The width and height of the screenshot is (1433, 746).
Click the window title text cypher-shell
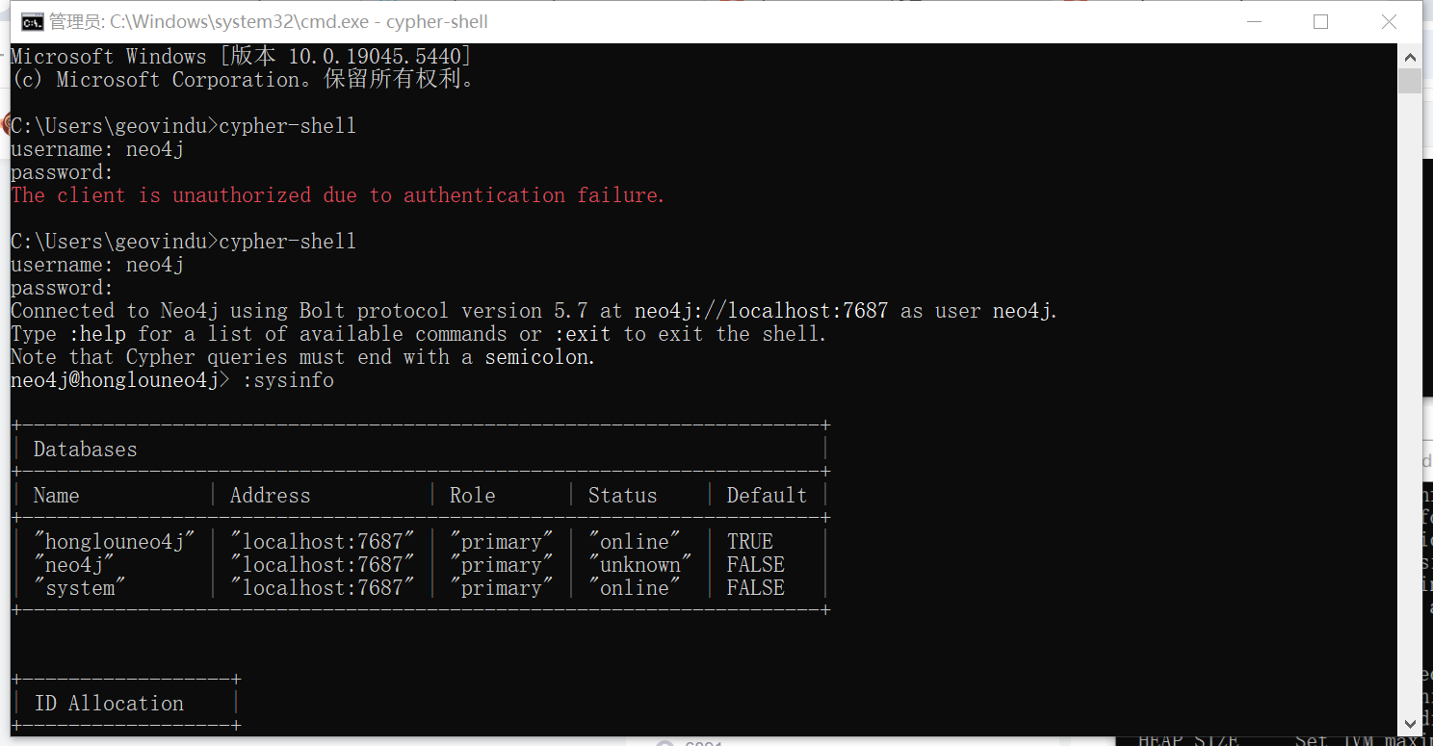click(x=436, y=21)
